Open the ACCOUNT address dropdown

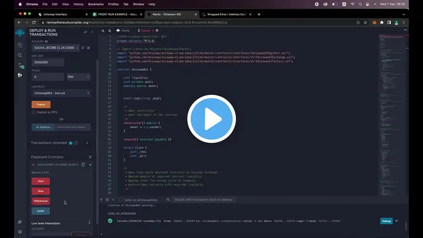56,48
